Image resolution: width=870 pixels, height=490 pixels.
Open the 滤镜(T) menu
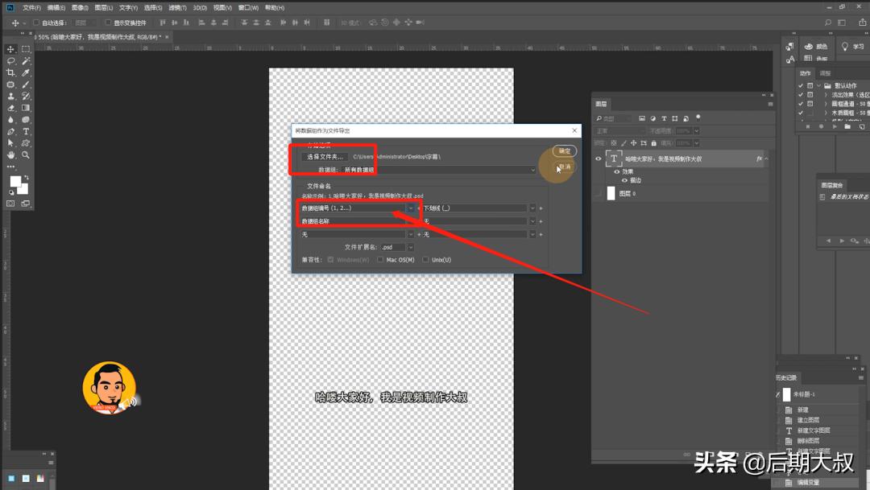pos(176,7)
